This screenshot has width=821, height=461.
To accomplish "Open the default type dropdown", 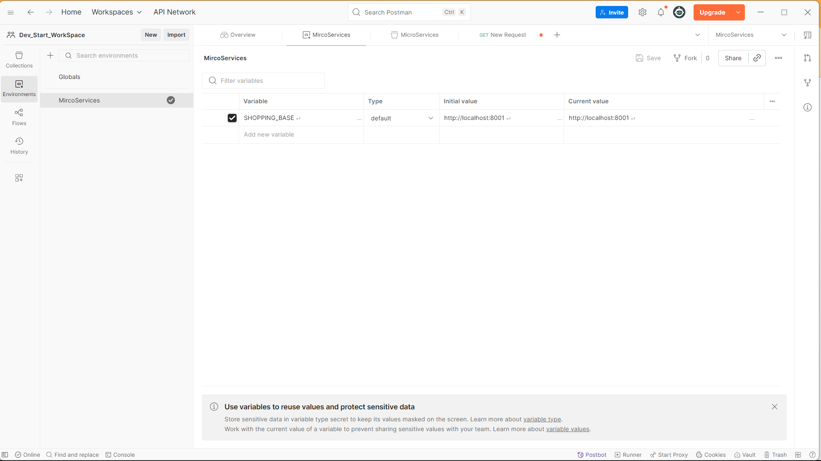I will point(402,118).
